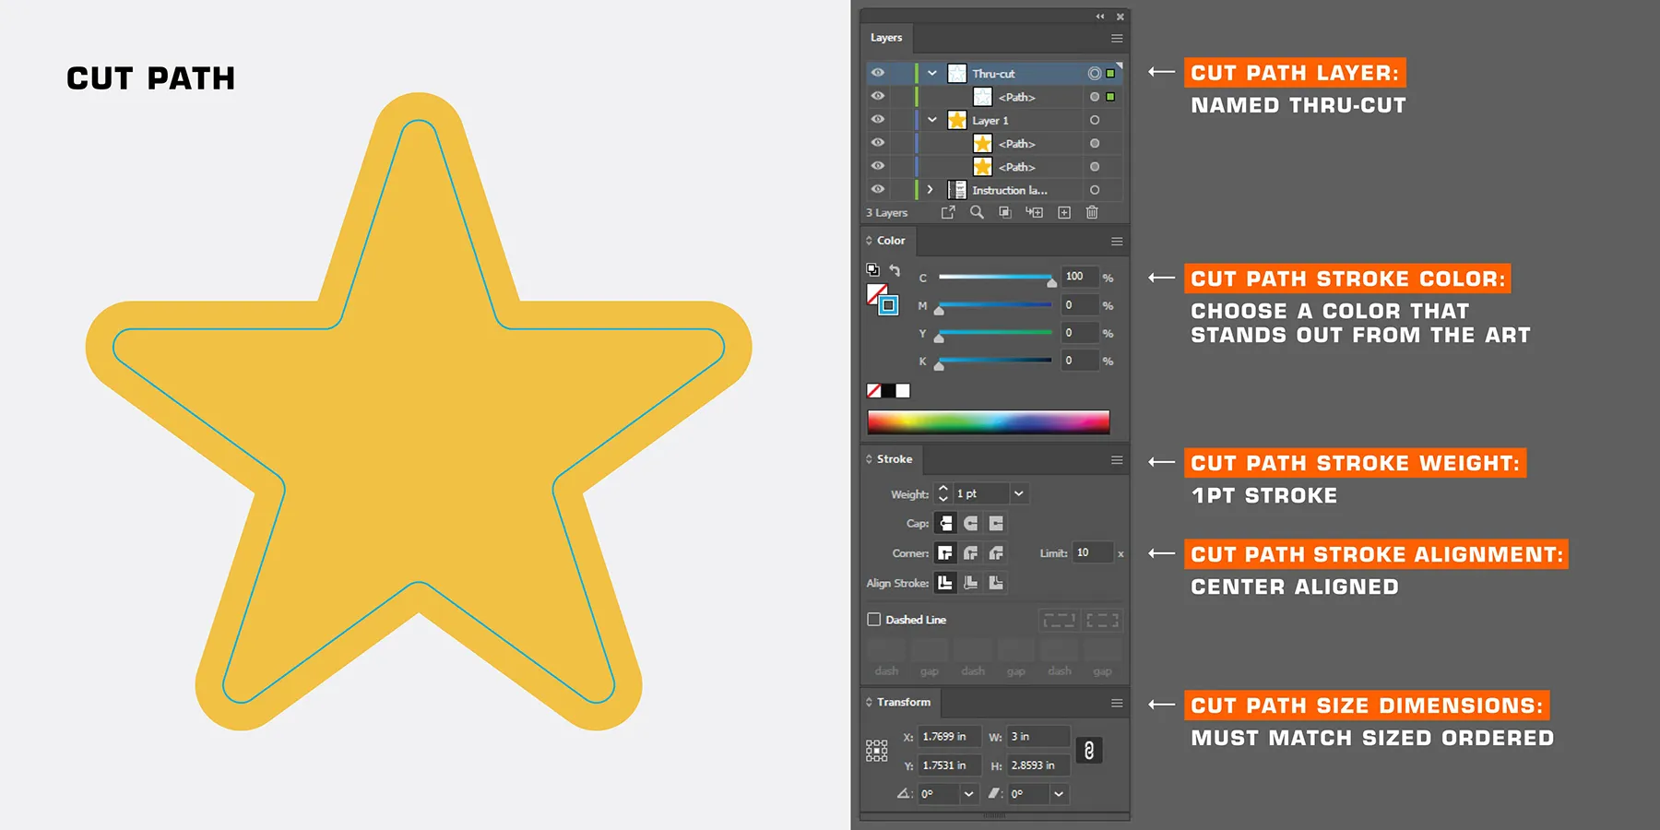Expand the Instruction layer group

[x=930, y=190]
